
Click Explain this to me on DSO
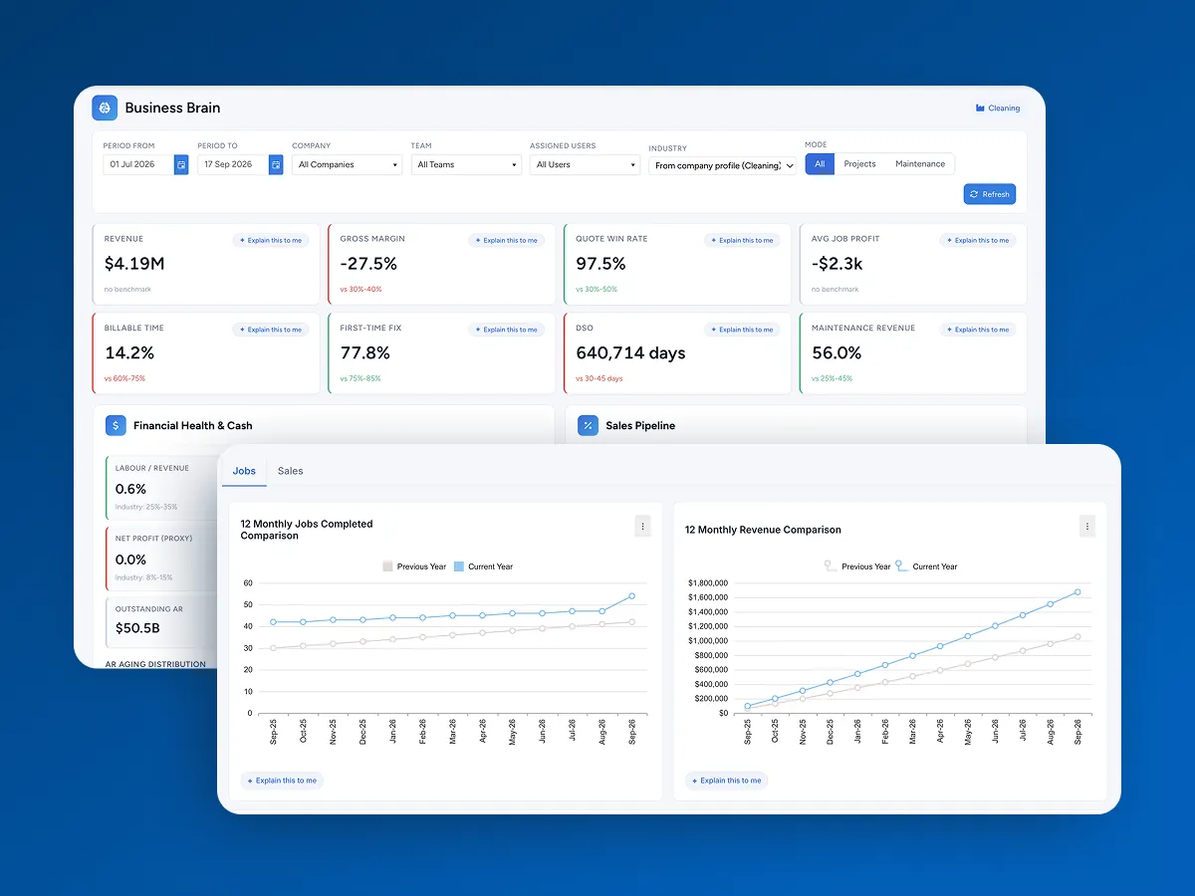click(x=742, y=330)
